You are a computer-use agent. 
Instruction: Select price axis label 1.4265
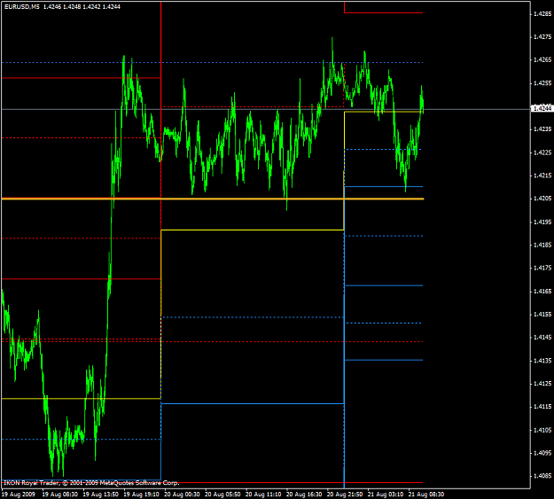(542, 59)
